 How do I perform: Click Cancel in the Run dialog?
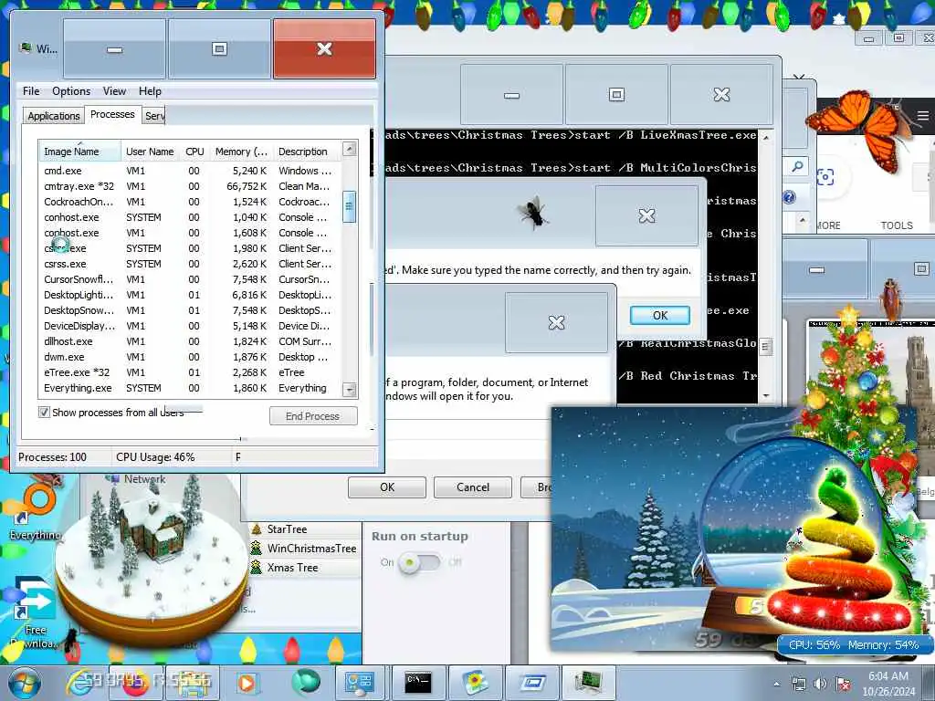473,487
